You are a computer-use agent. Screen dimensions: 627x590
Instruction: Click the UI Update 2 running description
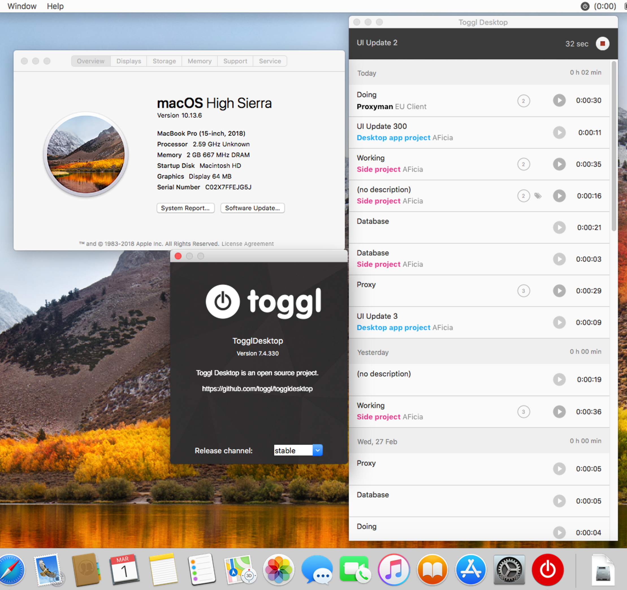[377, 43]
